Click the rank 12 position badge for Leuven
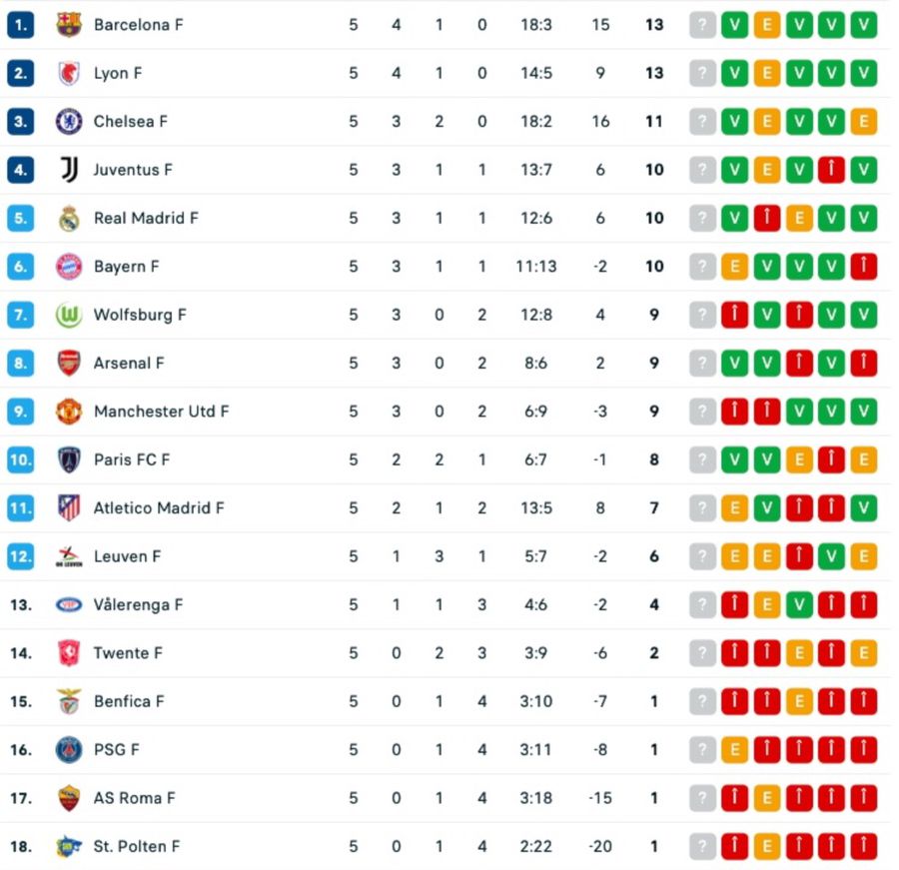 (x=21, y=556)
